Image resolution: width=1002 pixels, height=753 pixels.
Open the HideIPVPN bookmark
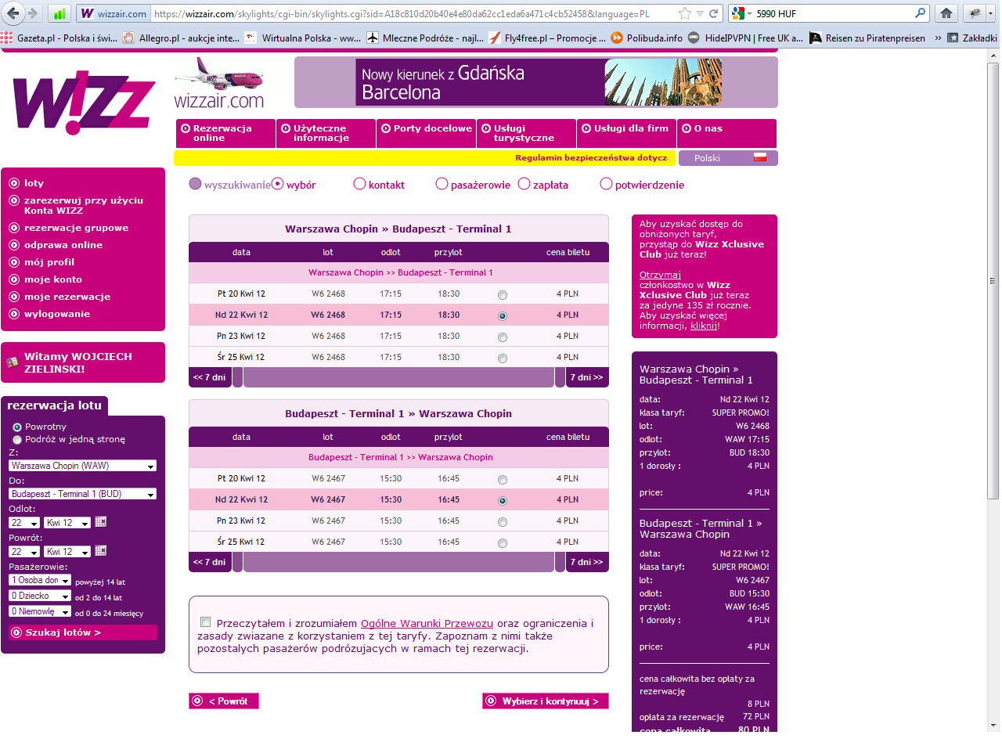[745, 38]
